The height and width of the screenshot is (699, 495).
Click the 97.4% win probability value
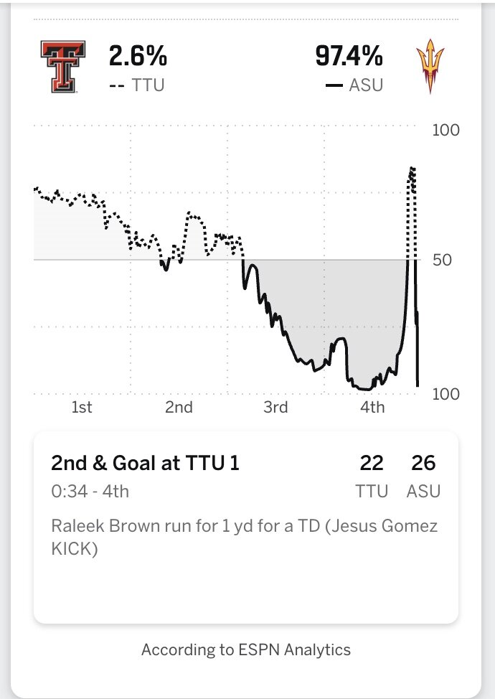point(349,57)
